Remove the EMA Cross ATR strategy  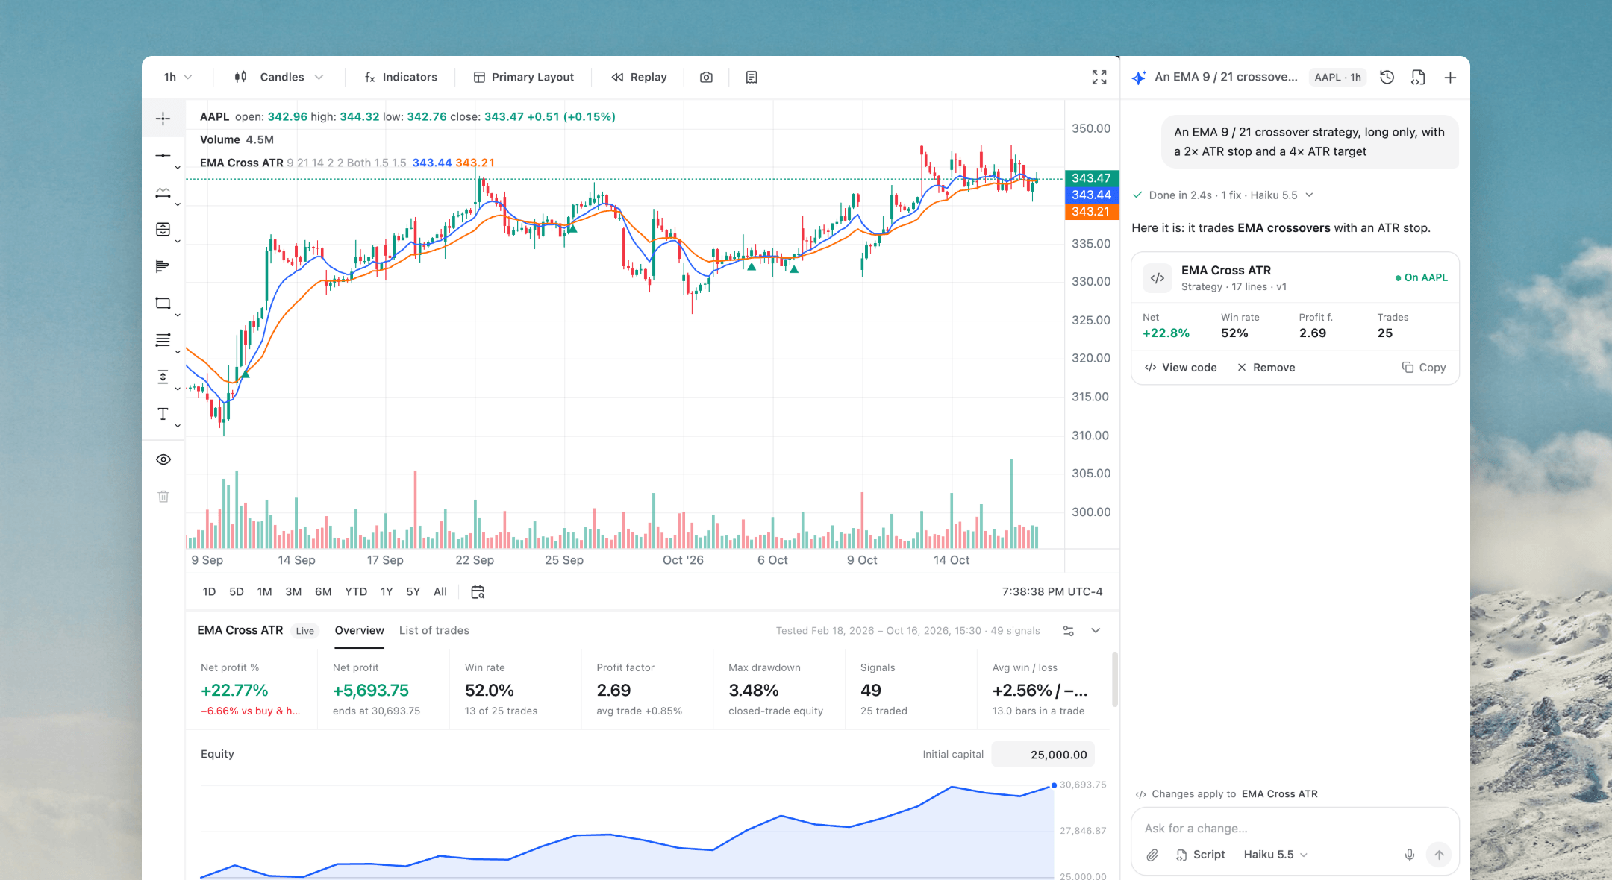click(x=1266, y=368)
